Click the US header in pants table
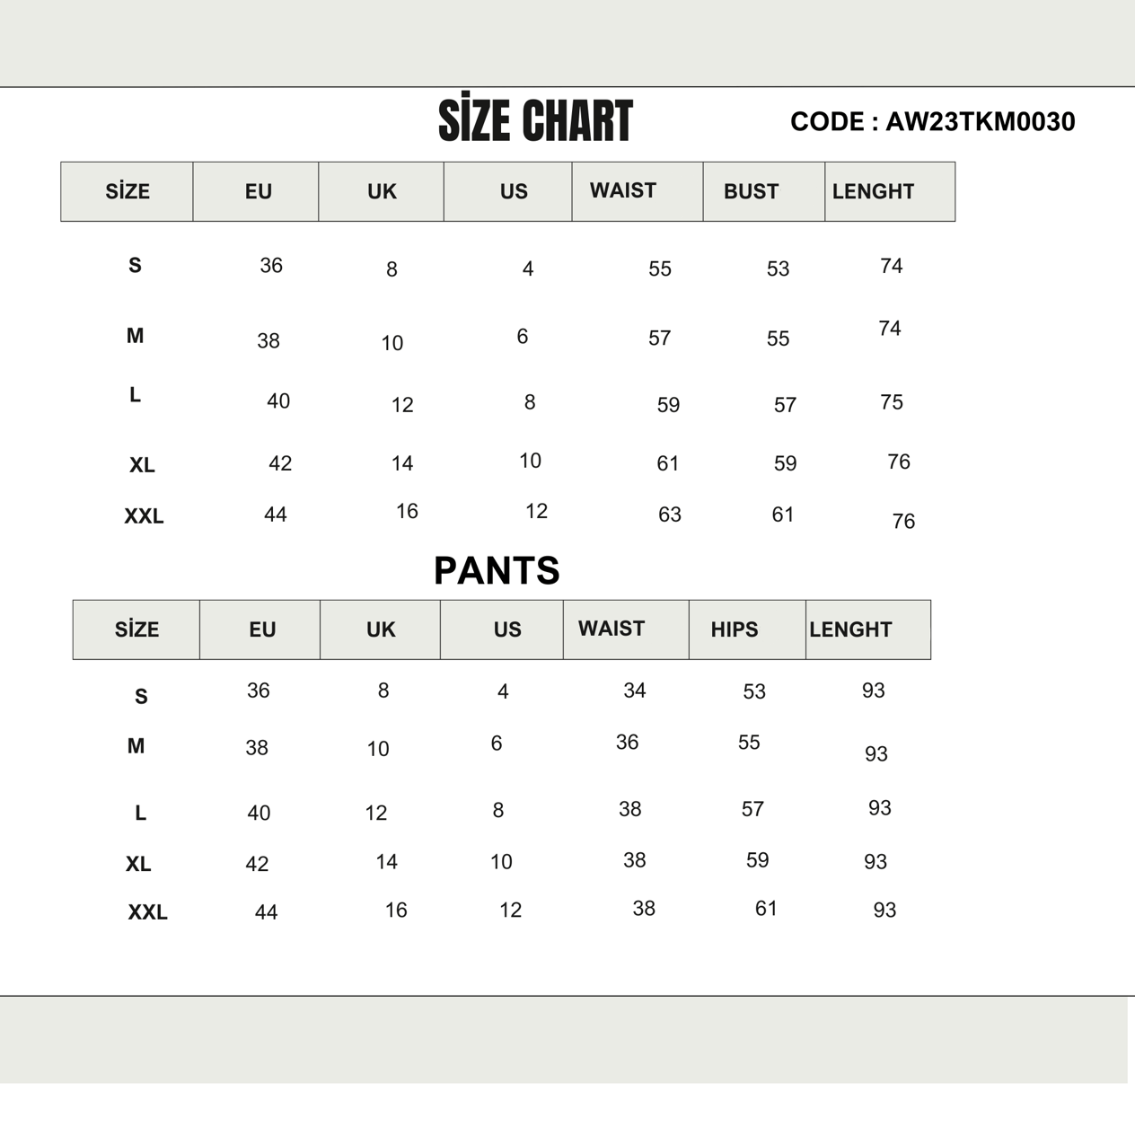 pyautogui.click(x=507, y=629)
